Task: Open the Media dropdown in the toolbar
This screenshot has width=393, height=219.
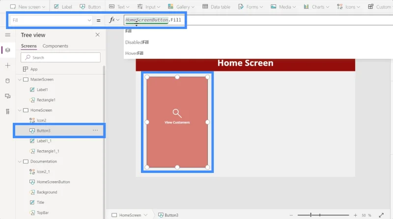Action: (x=283, y=7)
